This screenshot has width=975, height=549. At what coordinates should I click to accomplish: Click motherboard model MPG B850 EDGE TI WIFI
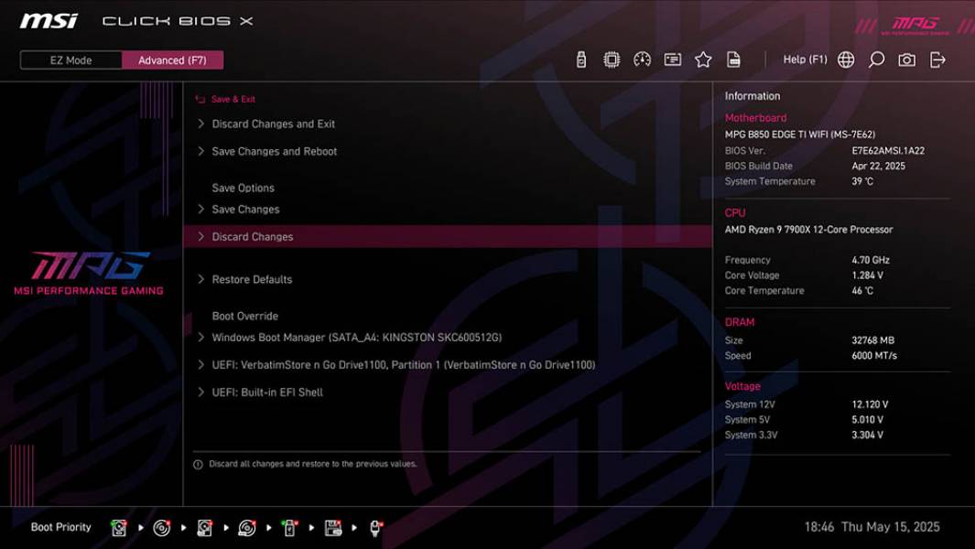pos(799,135)
